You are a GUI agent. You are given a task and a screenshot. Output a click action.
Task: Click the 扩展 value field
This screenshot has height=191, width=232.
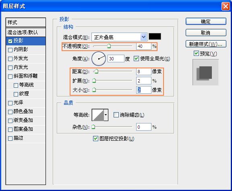point(144,81)
